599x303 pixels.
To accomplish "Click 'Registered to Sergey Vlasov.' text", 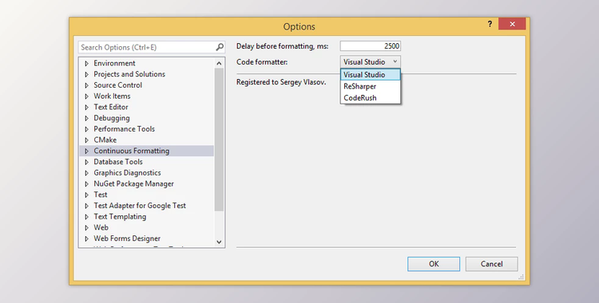I will click(x=281, y=82).
